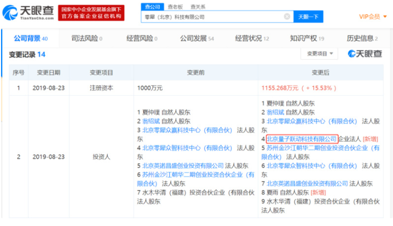Viewport: 393px width, 226px height.
Task: Open the 经营状况 tab
Action: 252,38
